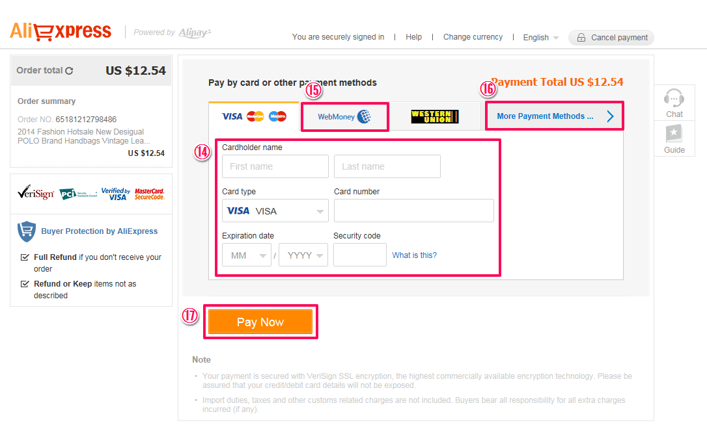Select the Western Union payment tab
This screenshot has width=707, height=425.
pos(435,116)
